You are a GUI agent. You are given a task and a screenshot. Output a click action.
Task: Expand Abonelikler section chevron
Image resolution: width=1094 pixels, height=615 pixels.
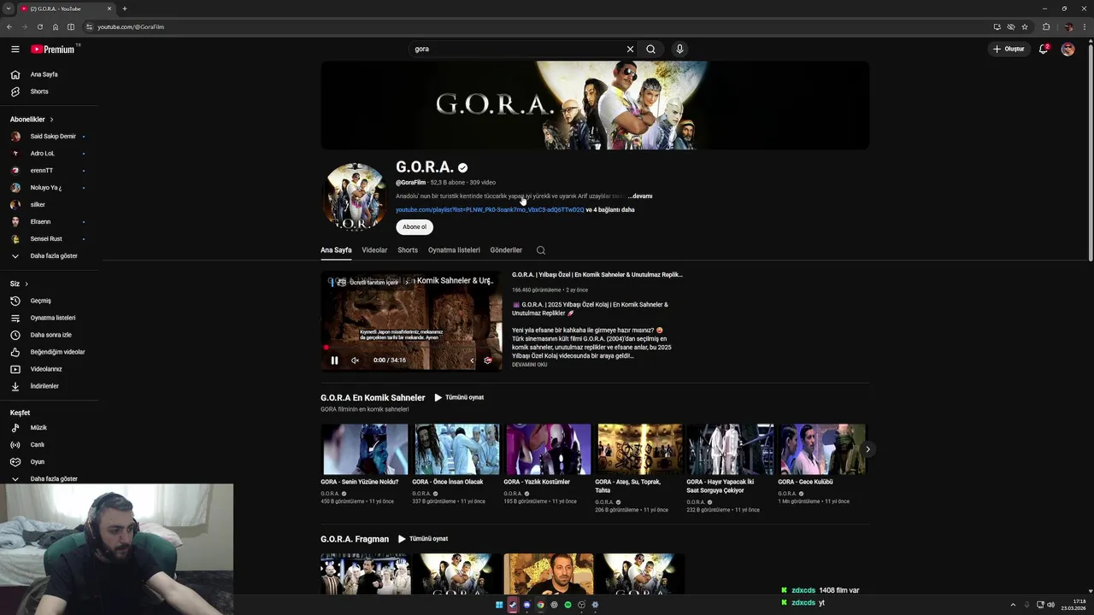pos(51,120)
